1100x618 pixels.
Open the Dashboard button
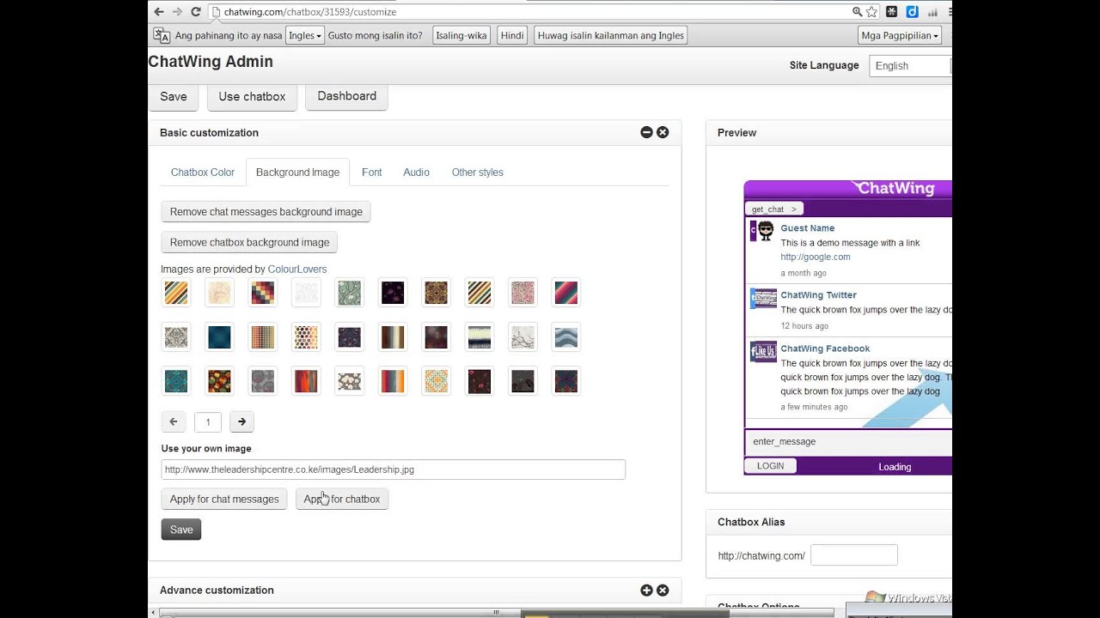(347, 96)
